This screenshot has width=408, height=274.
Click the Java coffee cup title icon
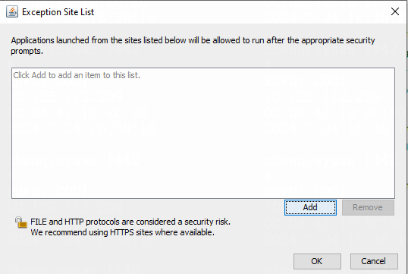(12, 12)
